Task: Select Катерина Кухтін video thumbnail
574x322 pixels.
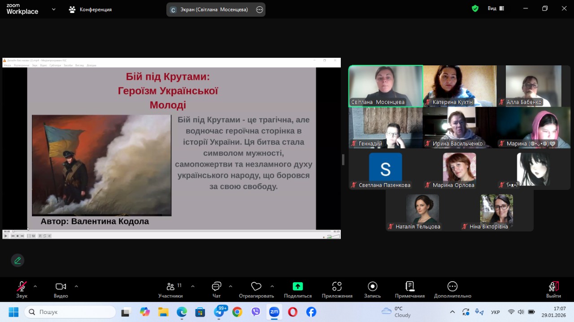Action: (459, 86)
